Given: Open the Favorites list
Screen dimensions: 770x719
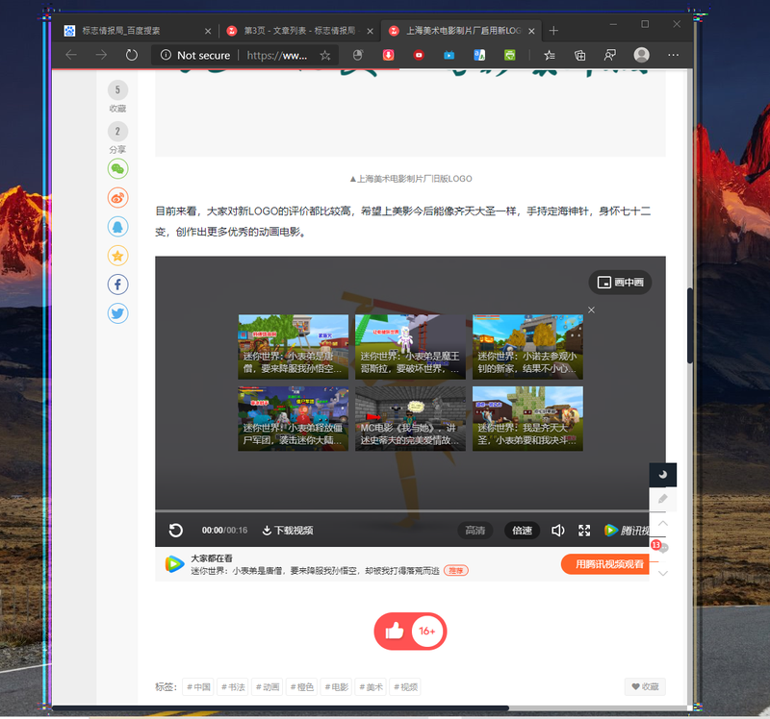Looking at the screenshot, I should 550,55.
